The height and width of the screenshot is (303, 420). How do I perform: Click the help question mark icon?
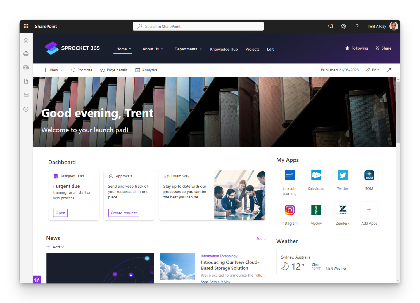click(x=357, y=26)
